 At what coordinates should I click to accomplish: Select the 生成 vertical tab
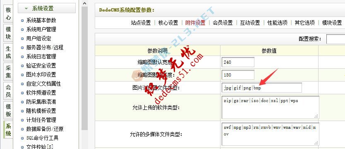point(8,52)
